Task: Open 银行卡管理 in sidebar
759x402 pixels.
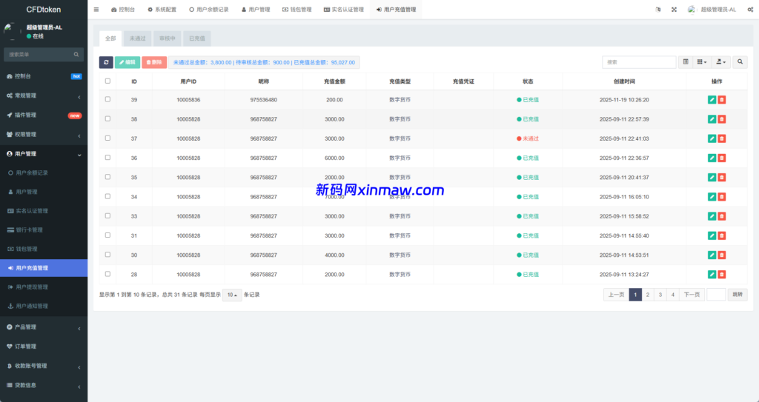Action: 44,230
